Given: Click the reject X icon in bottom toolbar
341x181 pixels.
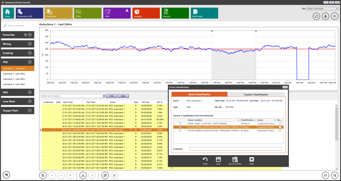Looking at the screenshot, I should pos(70,175).
